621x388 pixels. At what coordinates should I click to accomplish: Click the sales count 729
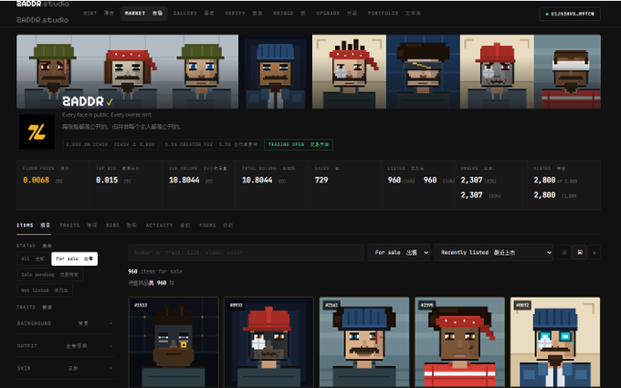pyautogui.click(x=321, y=180)
